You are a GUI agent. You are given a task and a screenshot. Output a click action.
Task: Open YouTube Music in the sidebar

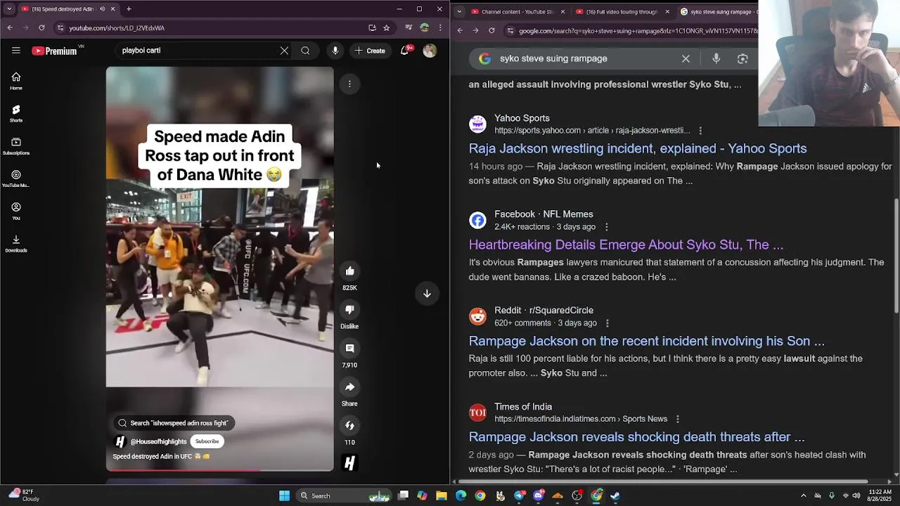point(16,179)
